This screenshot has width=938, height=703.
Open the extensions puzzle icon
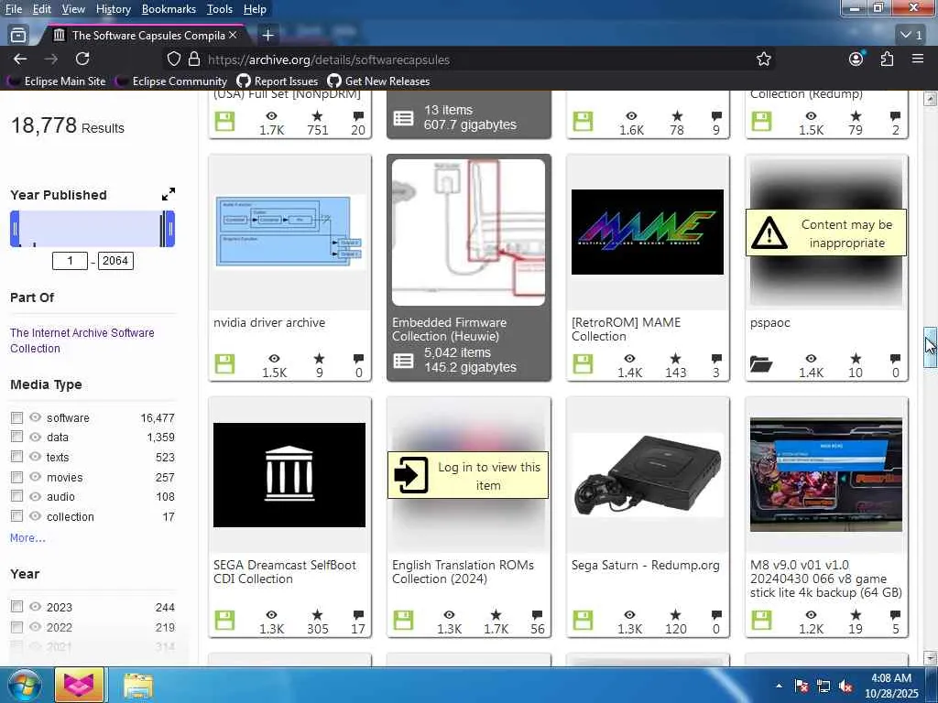coord(887,59)
